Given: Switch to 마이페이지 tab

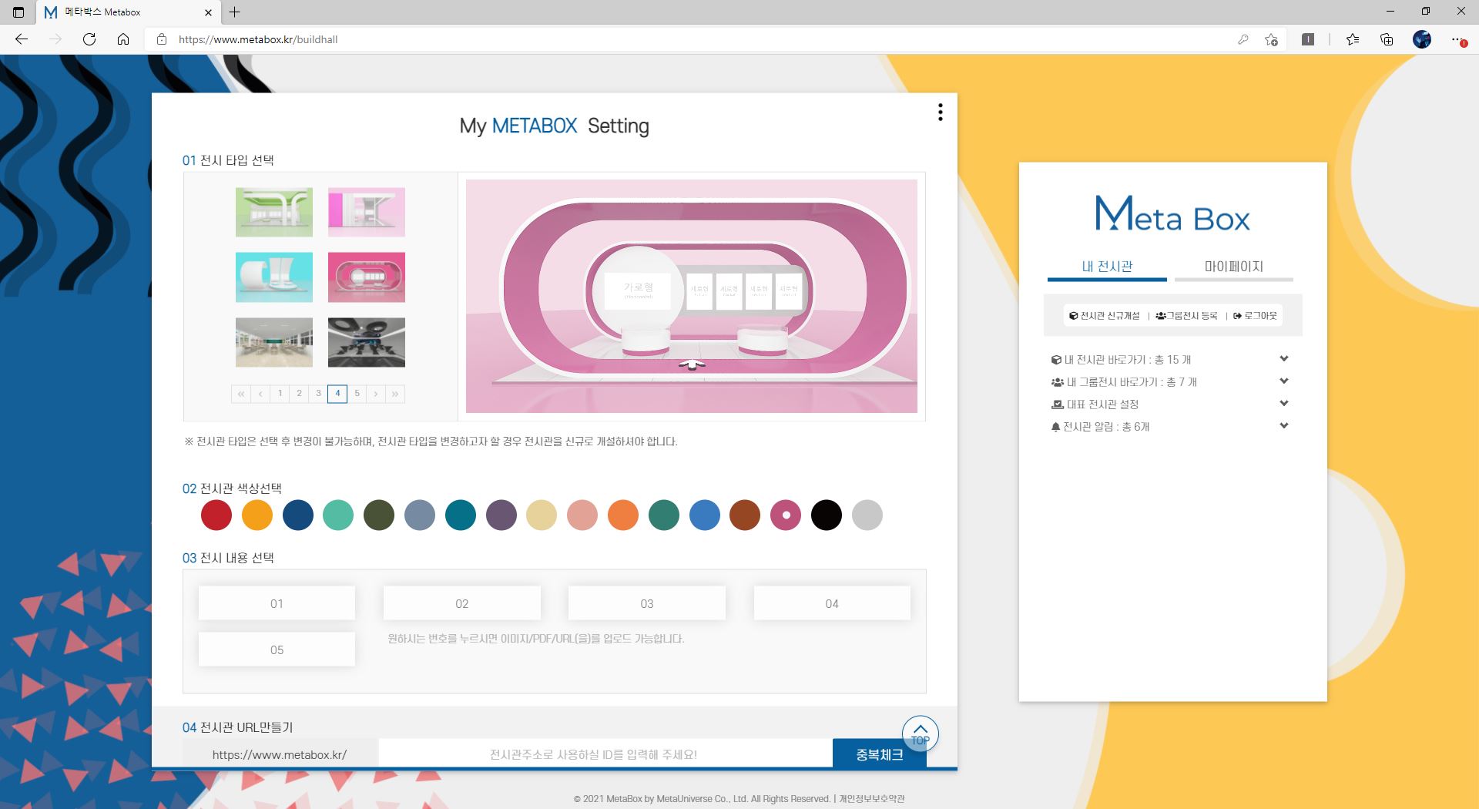Looking at the screenshot, I should (1233, 267).
